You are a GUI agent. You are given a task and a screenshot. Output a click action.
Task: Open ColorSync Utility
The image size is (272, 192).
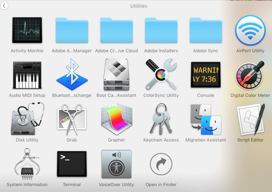click(161, 75)
